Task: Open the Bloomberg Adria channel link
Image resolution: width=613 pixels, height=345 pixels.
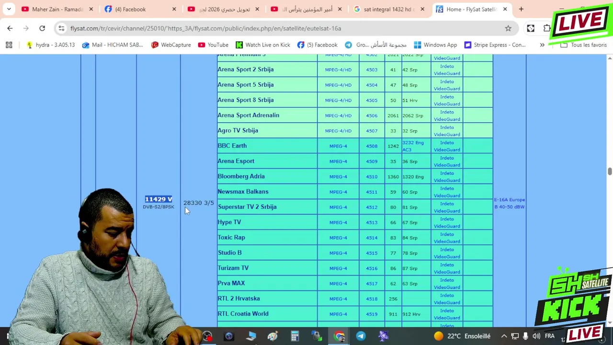Action: coord(241,176)
